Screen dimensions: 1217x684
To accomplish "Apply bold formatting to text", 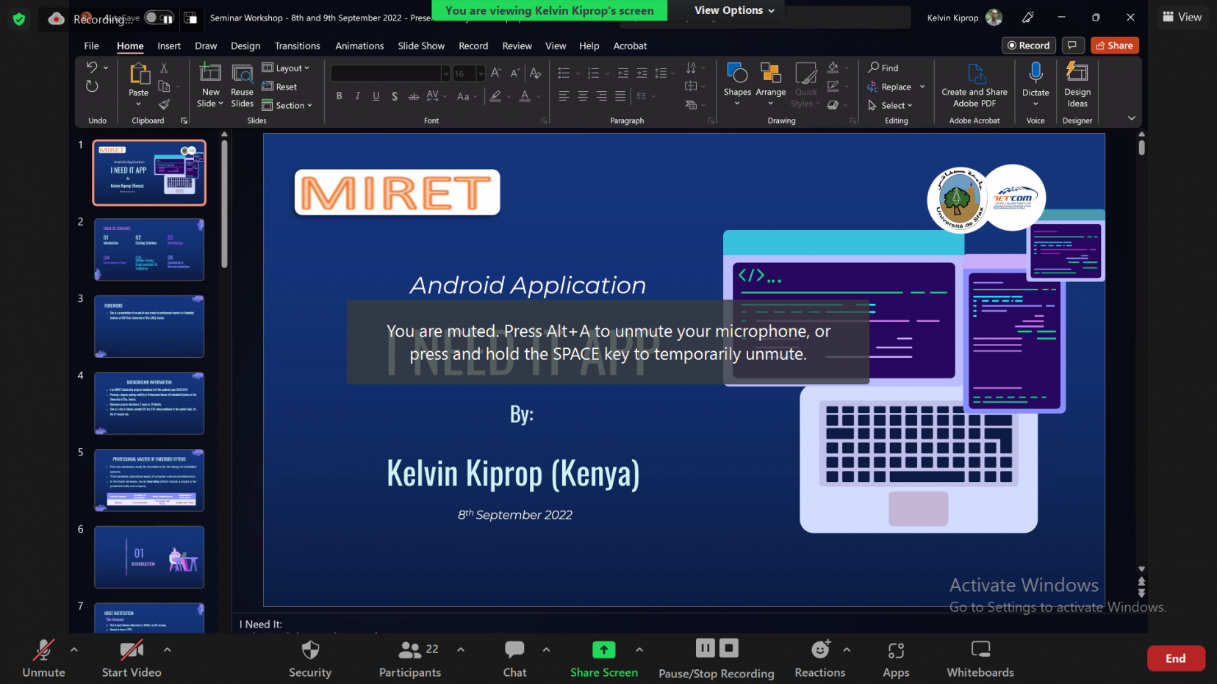I will 339,96.
